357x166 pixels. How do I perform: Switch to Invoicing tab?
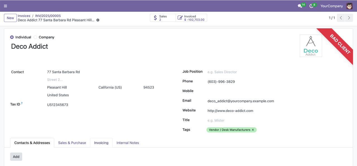[x=101, y=143]
